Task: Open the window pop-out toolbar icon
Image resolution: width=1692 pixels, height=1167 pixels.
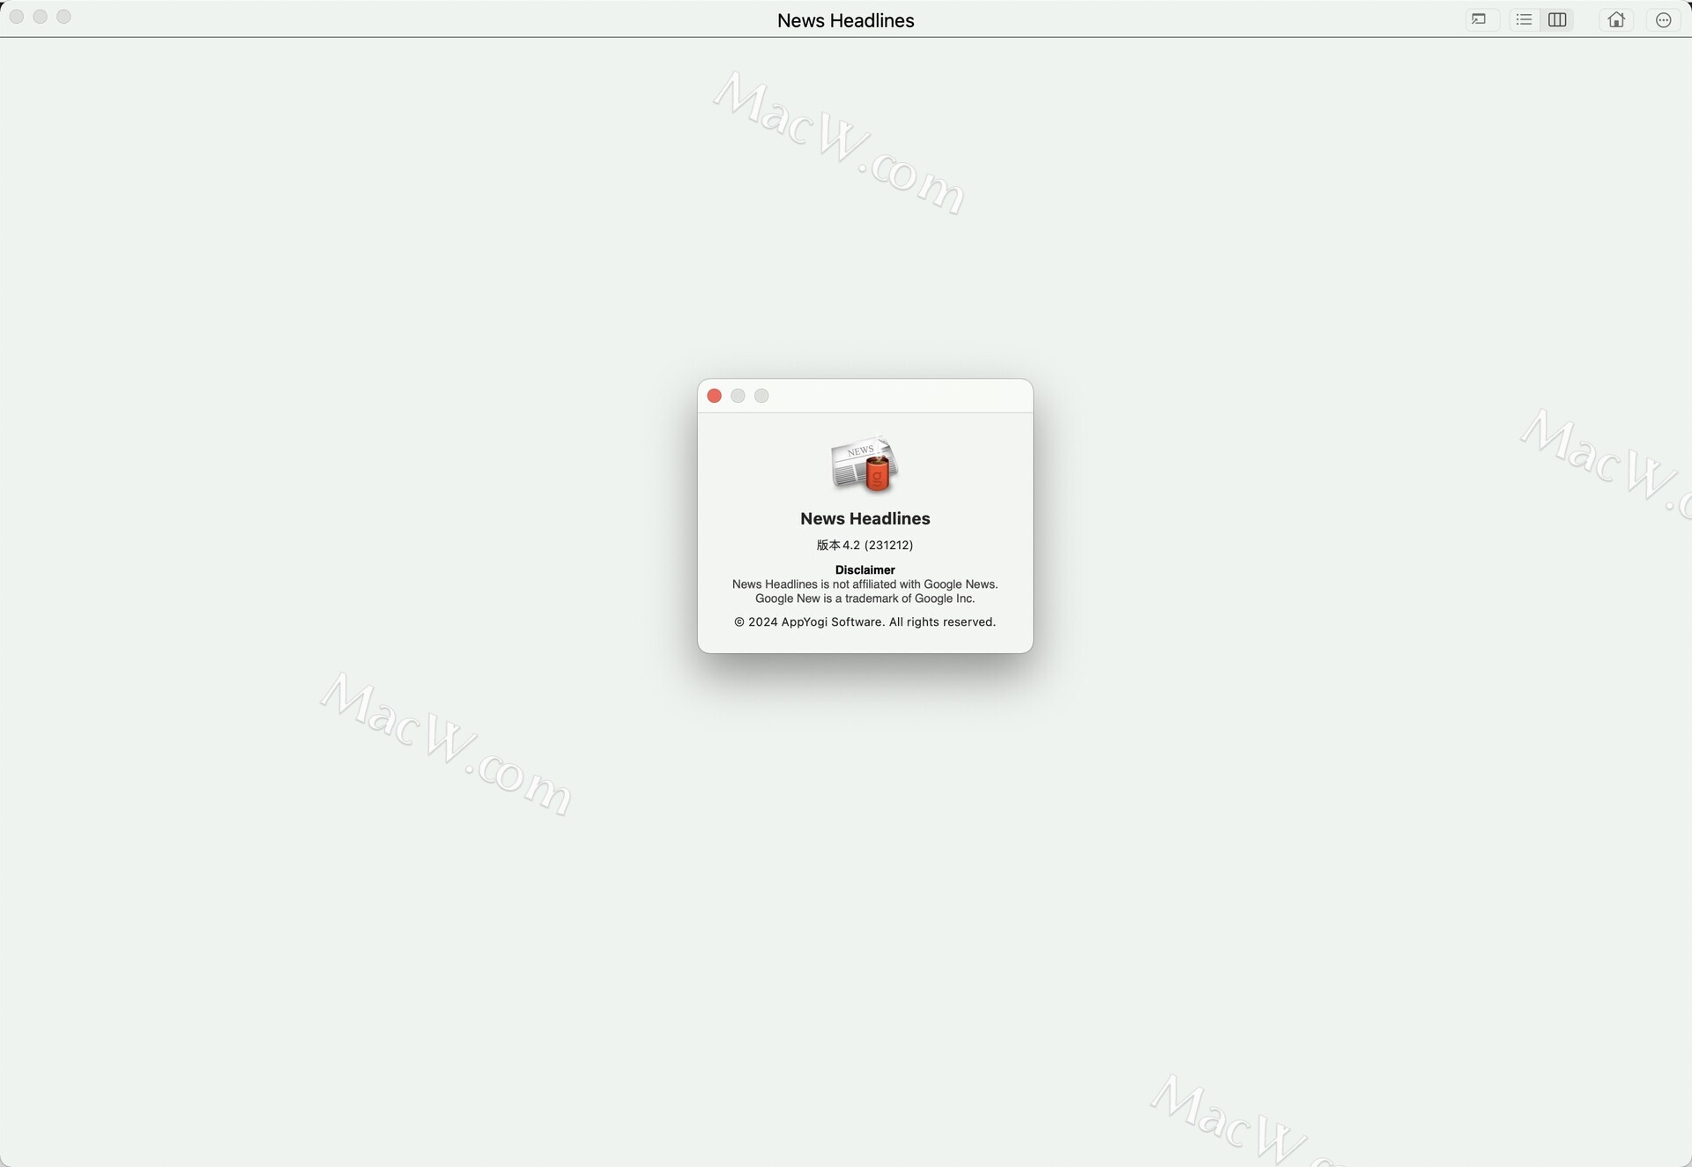Action: tap(1480, 19)
